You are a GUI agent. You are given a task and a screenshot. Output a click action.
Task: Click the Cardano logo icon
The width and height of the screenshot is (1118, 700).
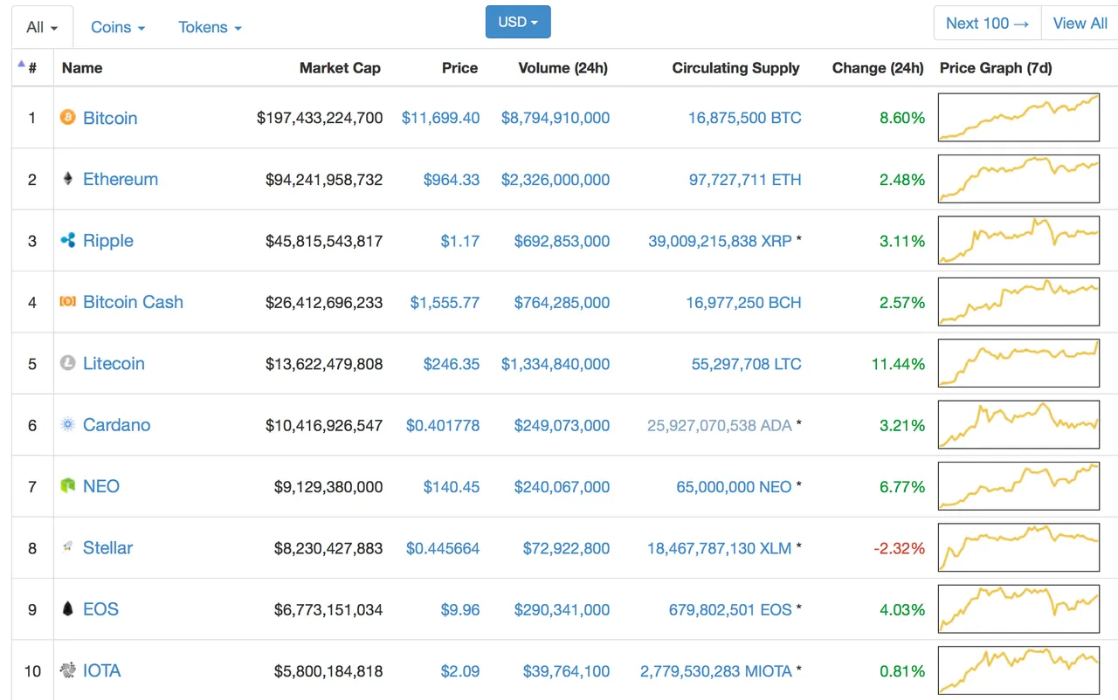point(67,424)
